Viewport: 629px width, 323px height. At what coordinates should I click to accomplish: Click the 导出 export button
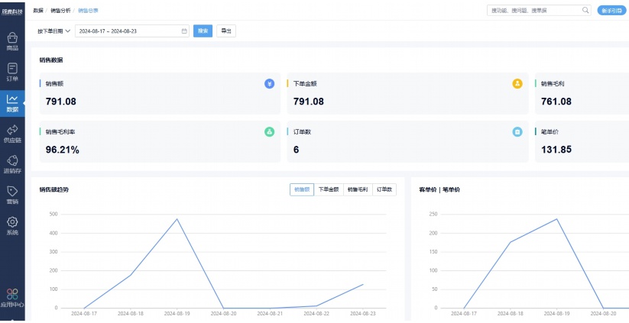tap(225, 31)
